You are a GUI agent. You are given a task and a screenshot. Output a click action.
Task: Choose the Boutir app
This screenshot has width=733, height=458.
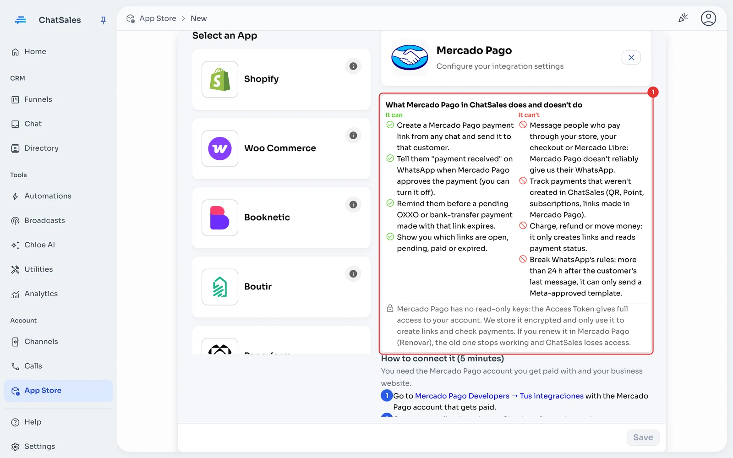[281, 287]
